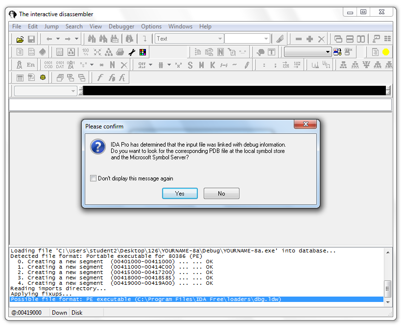Screen dimensions: 404x325
Task: Expand the '#' number format dropdown arrow
Action: (x=169, y=65)
